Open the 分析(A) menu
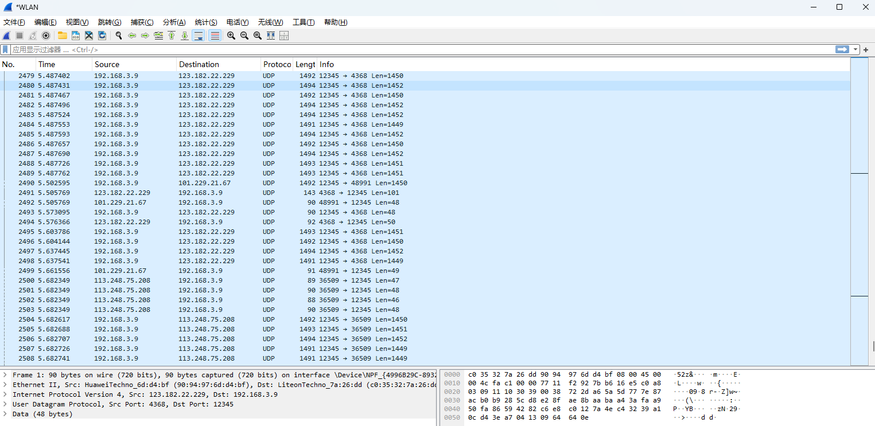875x426 pixels. [x=174, y=22]
